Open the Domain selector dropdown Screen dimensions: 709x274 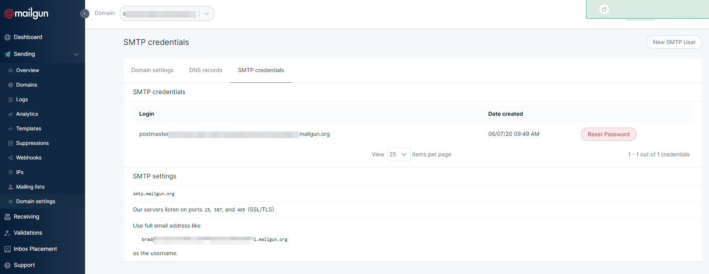point(167,13)
